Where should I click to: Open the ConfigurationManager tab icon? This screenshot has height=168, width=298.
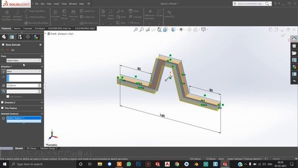click(20, 37)
